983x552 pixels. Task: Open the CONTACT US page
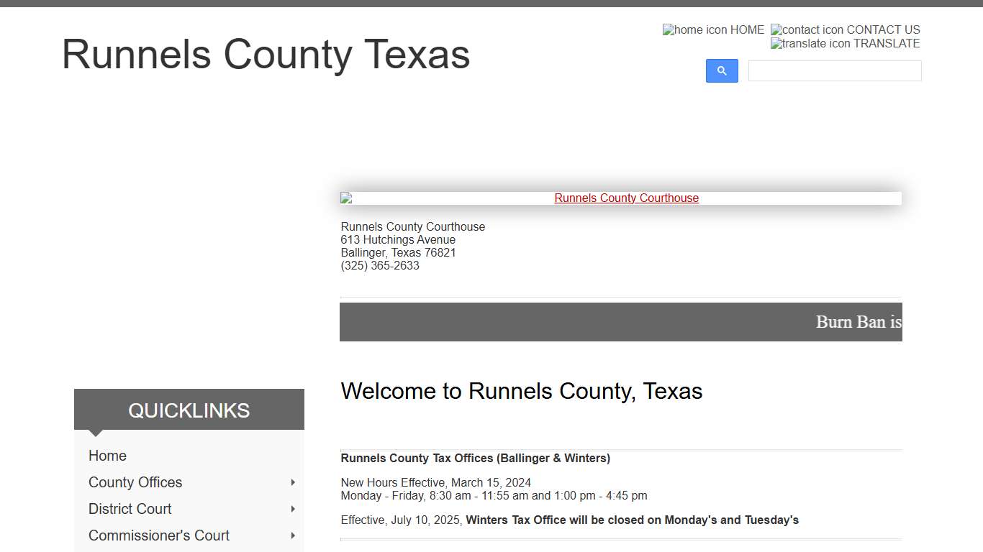[x=885, y=29]
